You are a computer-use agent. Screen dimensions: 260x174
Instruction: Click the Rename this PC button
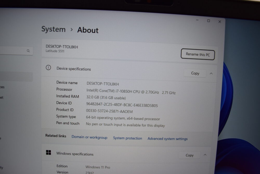198,54
